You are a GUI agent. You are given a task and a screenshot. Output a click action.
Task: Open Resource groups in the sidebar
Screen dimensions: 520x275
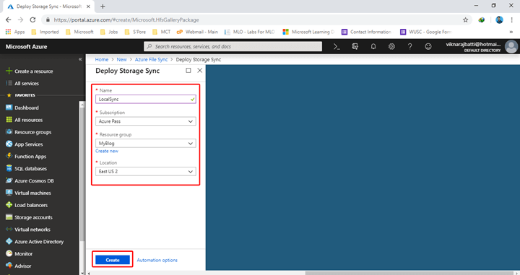[x=28, y=132]
